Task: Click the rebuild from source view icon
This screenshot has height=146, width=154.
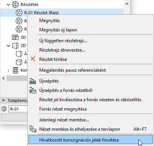Action: (33, 90)
